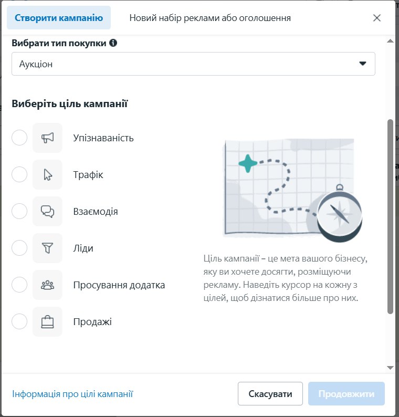Close the campaign creation dialog
The height and width of the screenshot is (417, 399).
pyautogui.click(x=376, y=18)
